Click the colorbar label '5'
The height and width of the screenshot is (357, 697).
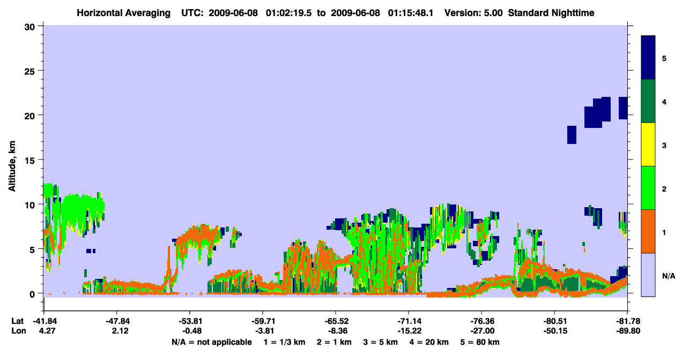tap(664, 58)
